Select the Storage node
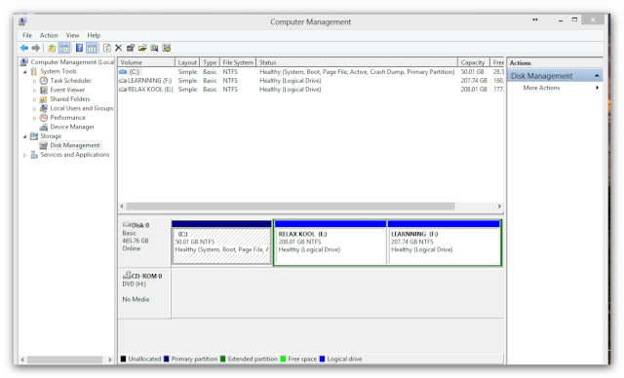 [51, 136]
